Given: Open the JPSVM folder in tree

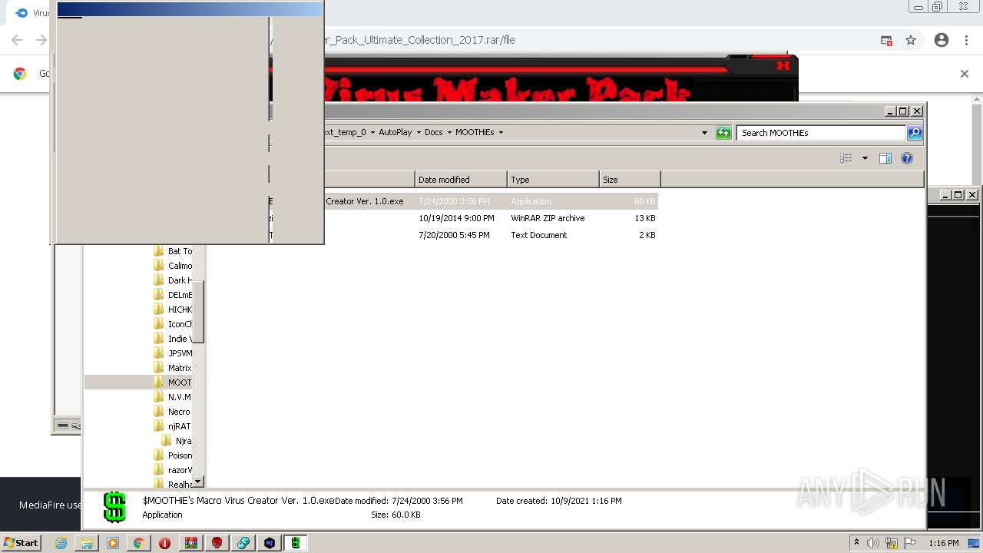Looking at the screenshot, I should tap(173, 353).
